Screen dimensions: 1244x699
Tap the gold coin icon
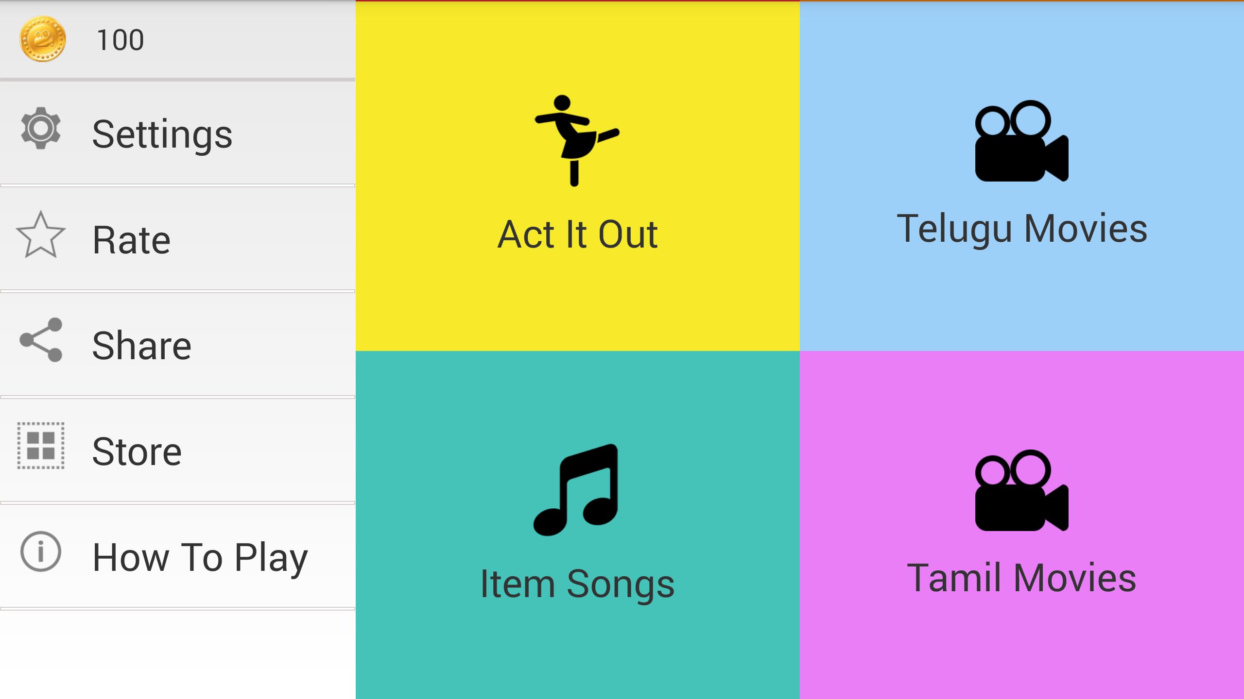click(x=43, y=39)
